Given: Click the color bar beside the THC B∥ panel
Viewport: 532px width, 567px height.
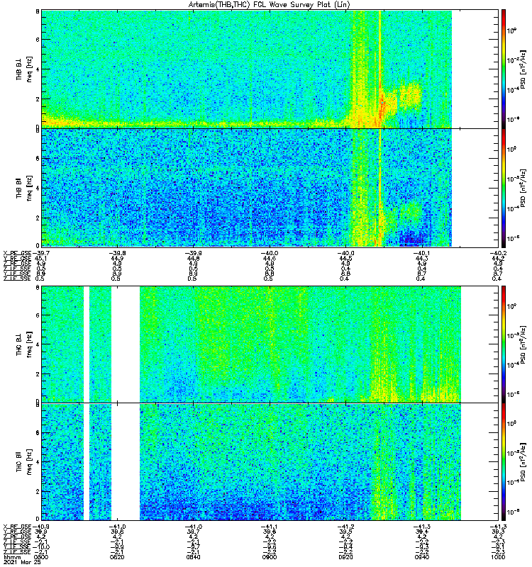Looking at the screenshot, I should (504, 462).
